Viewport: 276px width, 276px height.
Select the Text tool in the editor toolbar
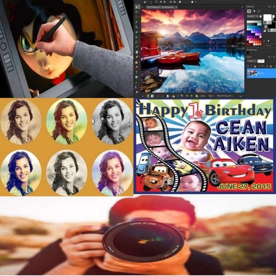(136, 72)
